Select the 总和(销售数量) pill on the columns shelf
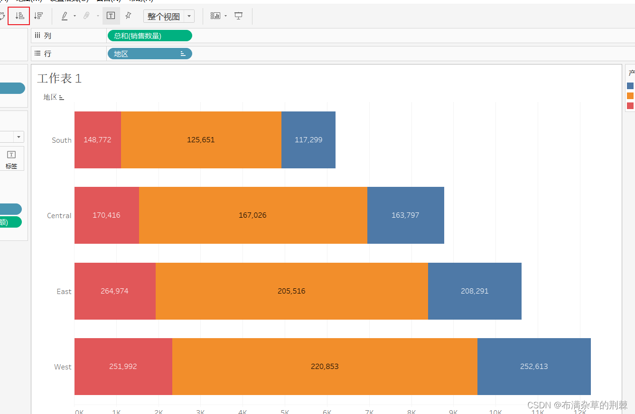Viewport: 635px width, 414px height. 150,36
